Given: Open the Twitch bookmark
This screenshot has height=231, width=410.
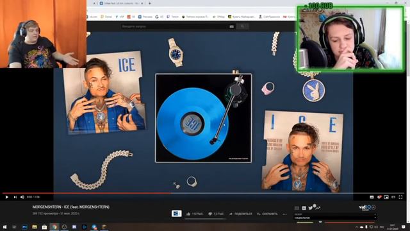Looking at the screenshot, I should pos(173,17).
